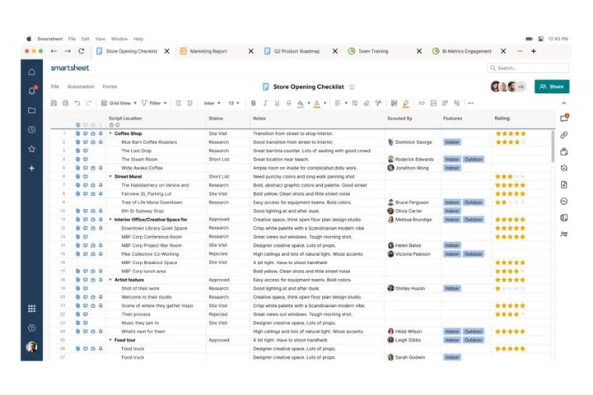The width and height of the screenshot is (593, 395).
Task: Click the plus icon in sidebar
Action: point(32,168)
